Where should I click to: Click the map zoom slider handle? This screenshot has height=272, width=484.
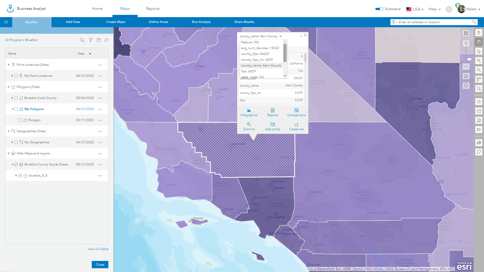coord(469,59)
